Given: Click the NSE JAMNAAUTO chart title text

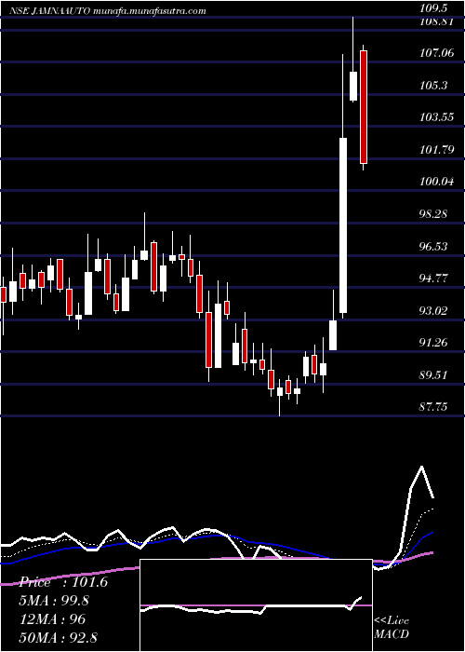Looking at the screenshot, I should pos(108,10).
